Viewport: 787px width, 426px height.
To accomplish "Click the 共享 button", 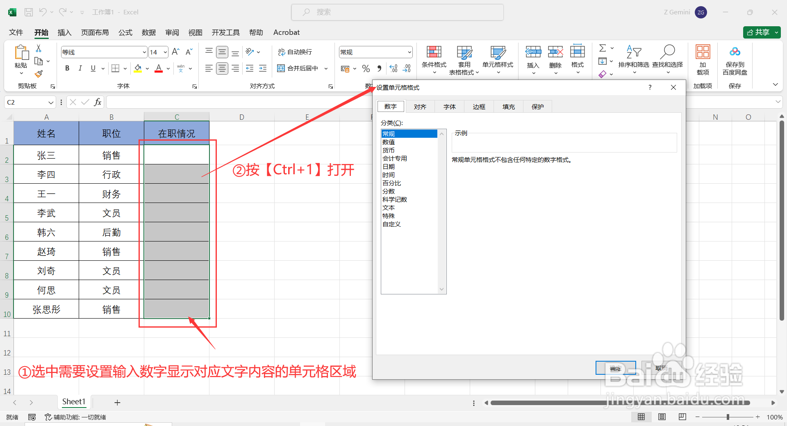I will (x=761, y=32).
